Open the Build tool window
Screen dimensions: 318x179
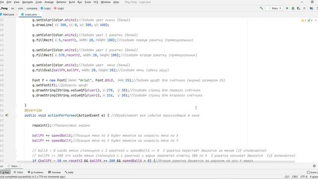click(x=69, y=173)
